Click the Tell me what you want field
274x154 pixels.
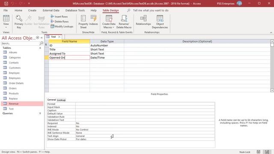(x=151, y=10)
